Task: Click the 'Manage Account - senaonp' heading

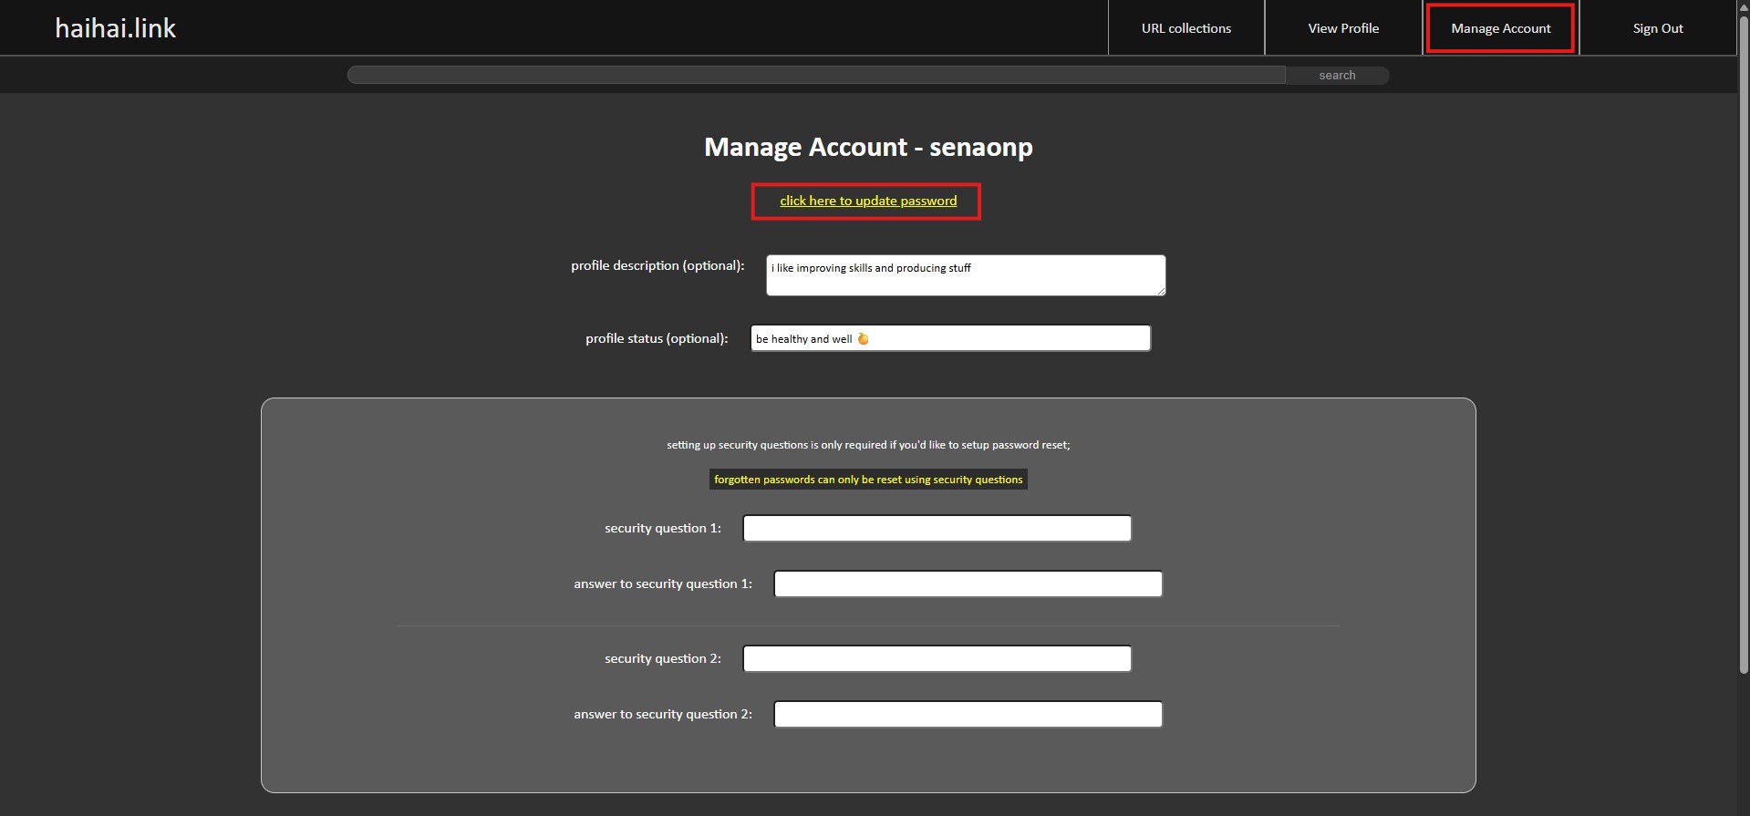Action: point(867,147)
